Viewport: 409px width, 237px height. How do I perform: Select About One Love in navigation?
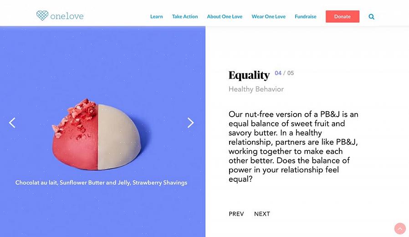coord(225,16)
